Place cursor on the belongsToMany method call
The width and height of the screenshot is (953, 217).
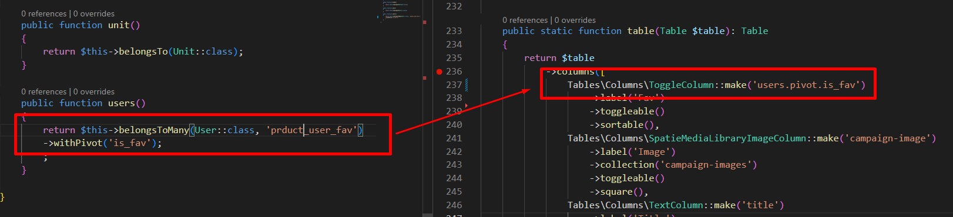pyautogui.click(x=154, y=130)
